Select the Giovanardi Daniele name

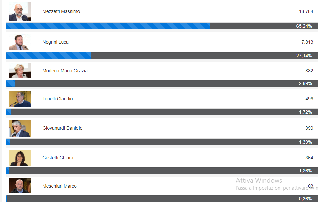[x=62, y=128]
